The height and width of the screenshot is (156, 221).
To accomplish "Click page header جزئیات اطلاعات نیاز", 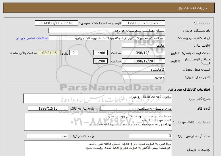I will coord(193,8).
